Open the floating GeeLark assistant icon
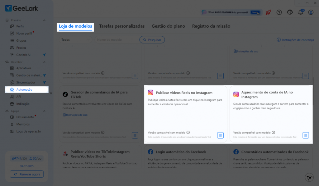Image resolution: width=319 pixels, height=186 pixels. pos(309,178)
